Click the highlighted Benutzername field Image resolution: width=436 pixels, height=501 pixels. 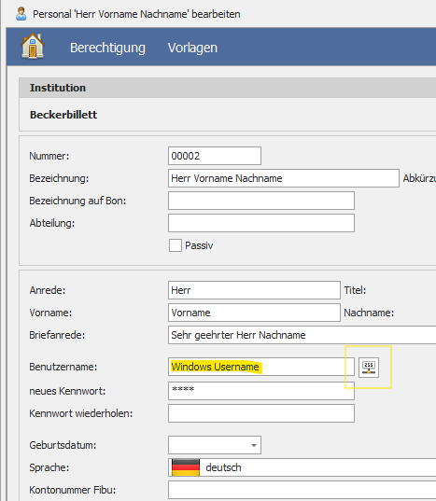[x=261, y=367]
